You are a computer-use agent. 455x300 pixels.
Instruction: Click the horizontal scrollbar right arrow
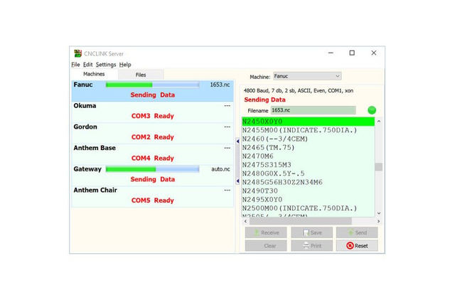point(378,221)
